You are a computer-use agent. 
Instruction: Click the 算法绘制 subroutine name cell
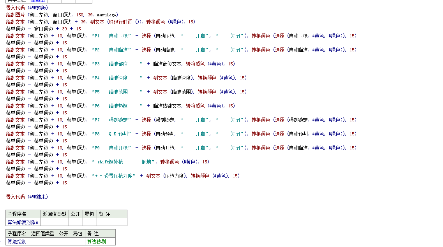pos(17,242)
